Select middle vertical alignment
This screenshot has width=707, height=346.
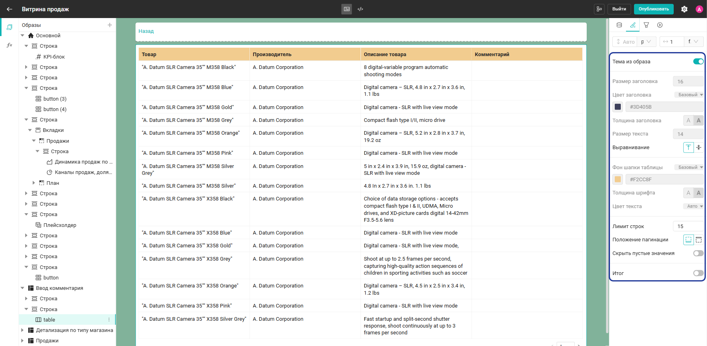[x=699, y=148]
